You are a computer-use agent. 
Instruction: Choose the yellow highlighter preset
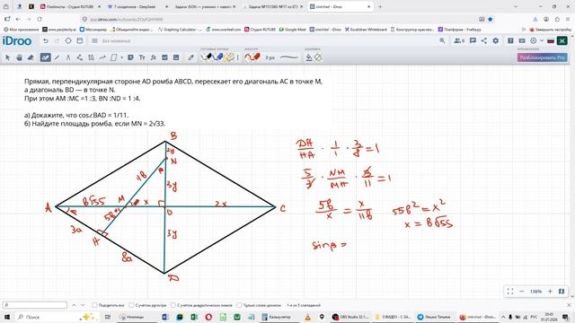[x=230, y=57]
